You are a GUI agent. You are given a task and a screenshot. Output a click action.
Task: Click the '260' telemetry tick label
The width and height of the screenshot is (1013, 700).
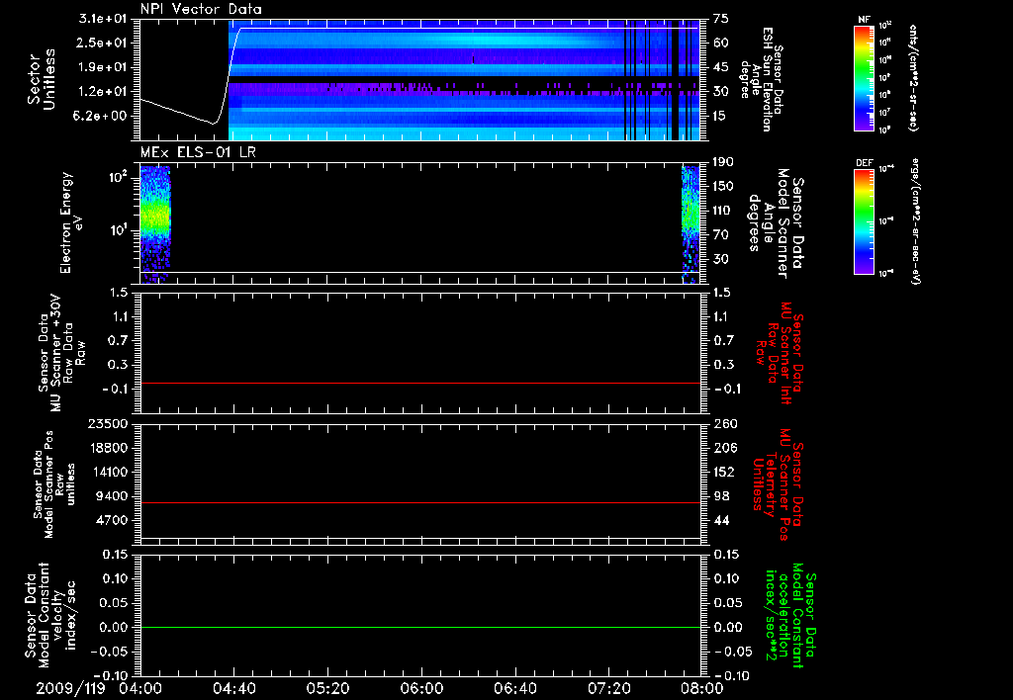(x=725, y=423)
